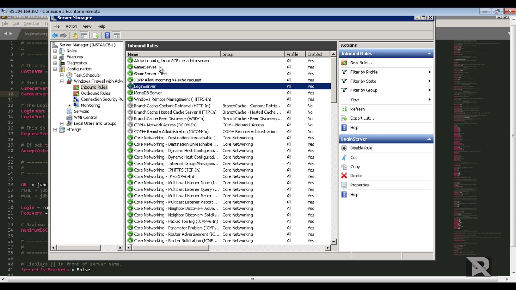Click the Forward arrow toolbar icon
Viewport: 516px width, 290px height.
[63, 35]
